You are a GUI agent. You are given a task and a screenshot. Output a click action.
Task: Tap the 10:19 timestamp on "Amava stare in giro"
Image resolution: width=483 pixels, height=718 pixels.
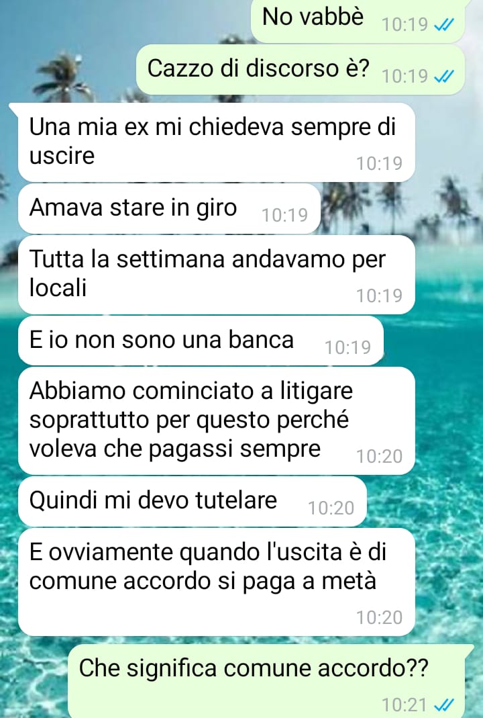pos(285,215)
